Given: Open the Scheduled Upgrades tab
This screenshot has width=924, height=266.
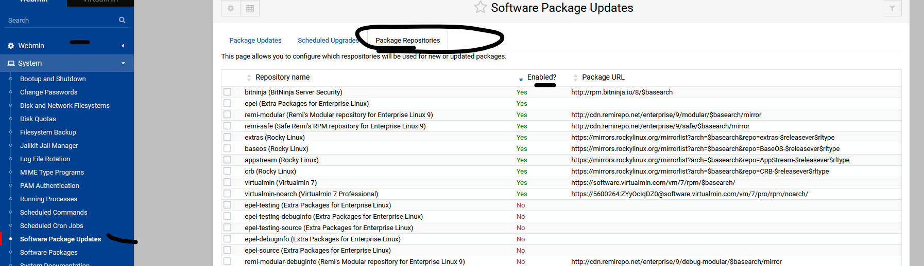Looking at the screenshot, I should click(x=328, y=40).
